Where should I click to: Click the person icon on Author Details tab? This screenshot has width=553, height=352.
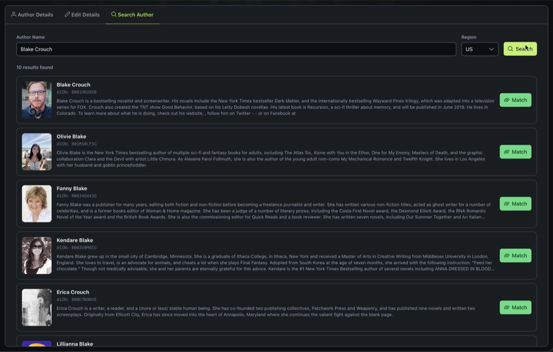(14, 15)
